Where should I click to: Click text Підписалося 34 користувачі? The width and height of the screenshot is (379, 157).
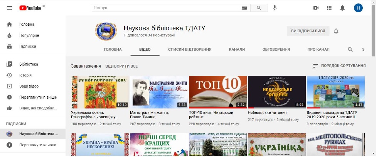click(x=149, y=35)
